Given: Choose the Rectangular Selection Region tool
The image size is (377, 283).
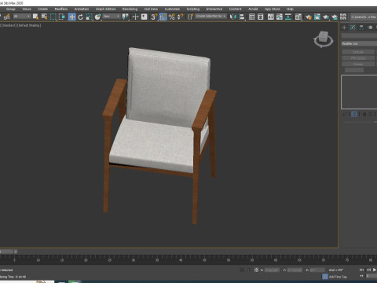Looking at the screenshot, I should tap(53, 17).
